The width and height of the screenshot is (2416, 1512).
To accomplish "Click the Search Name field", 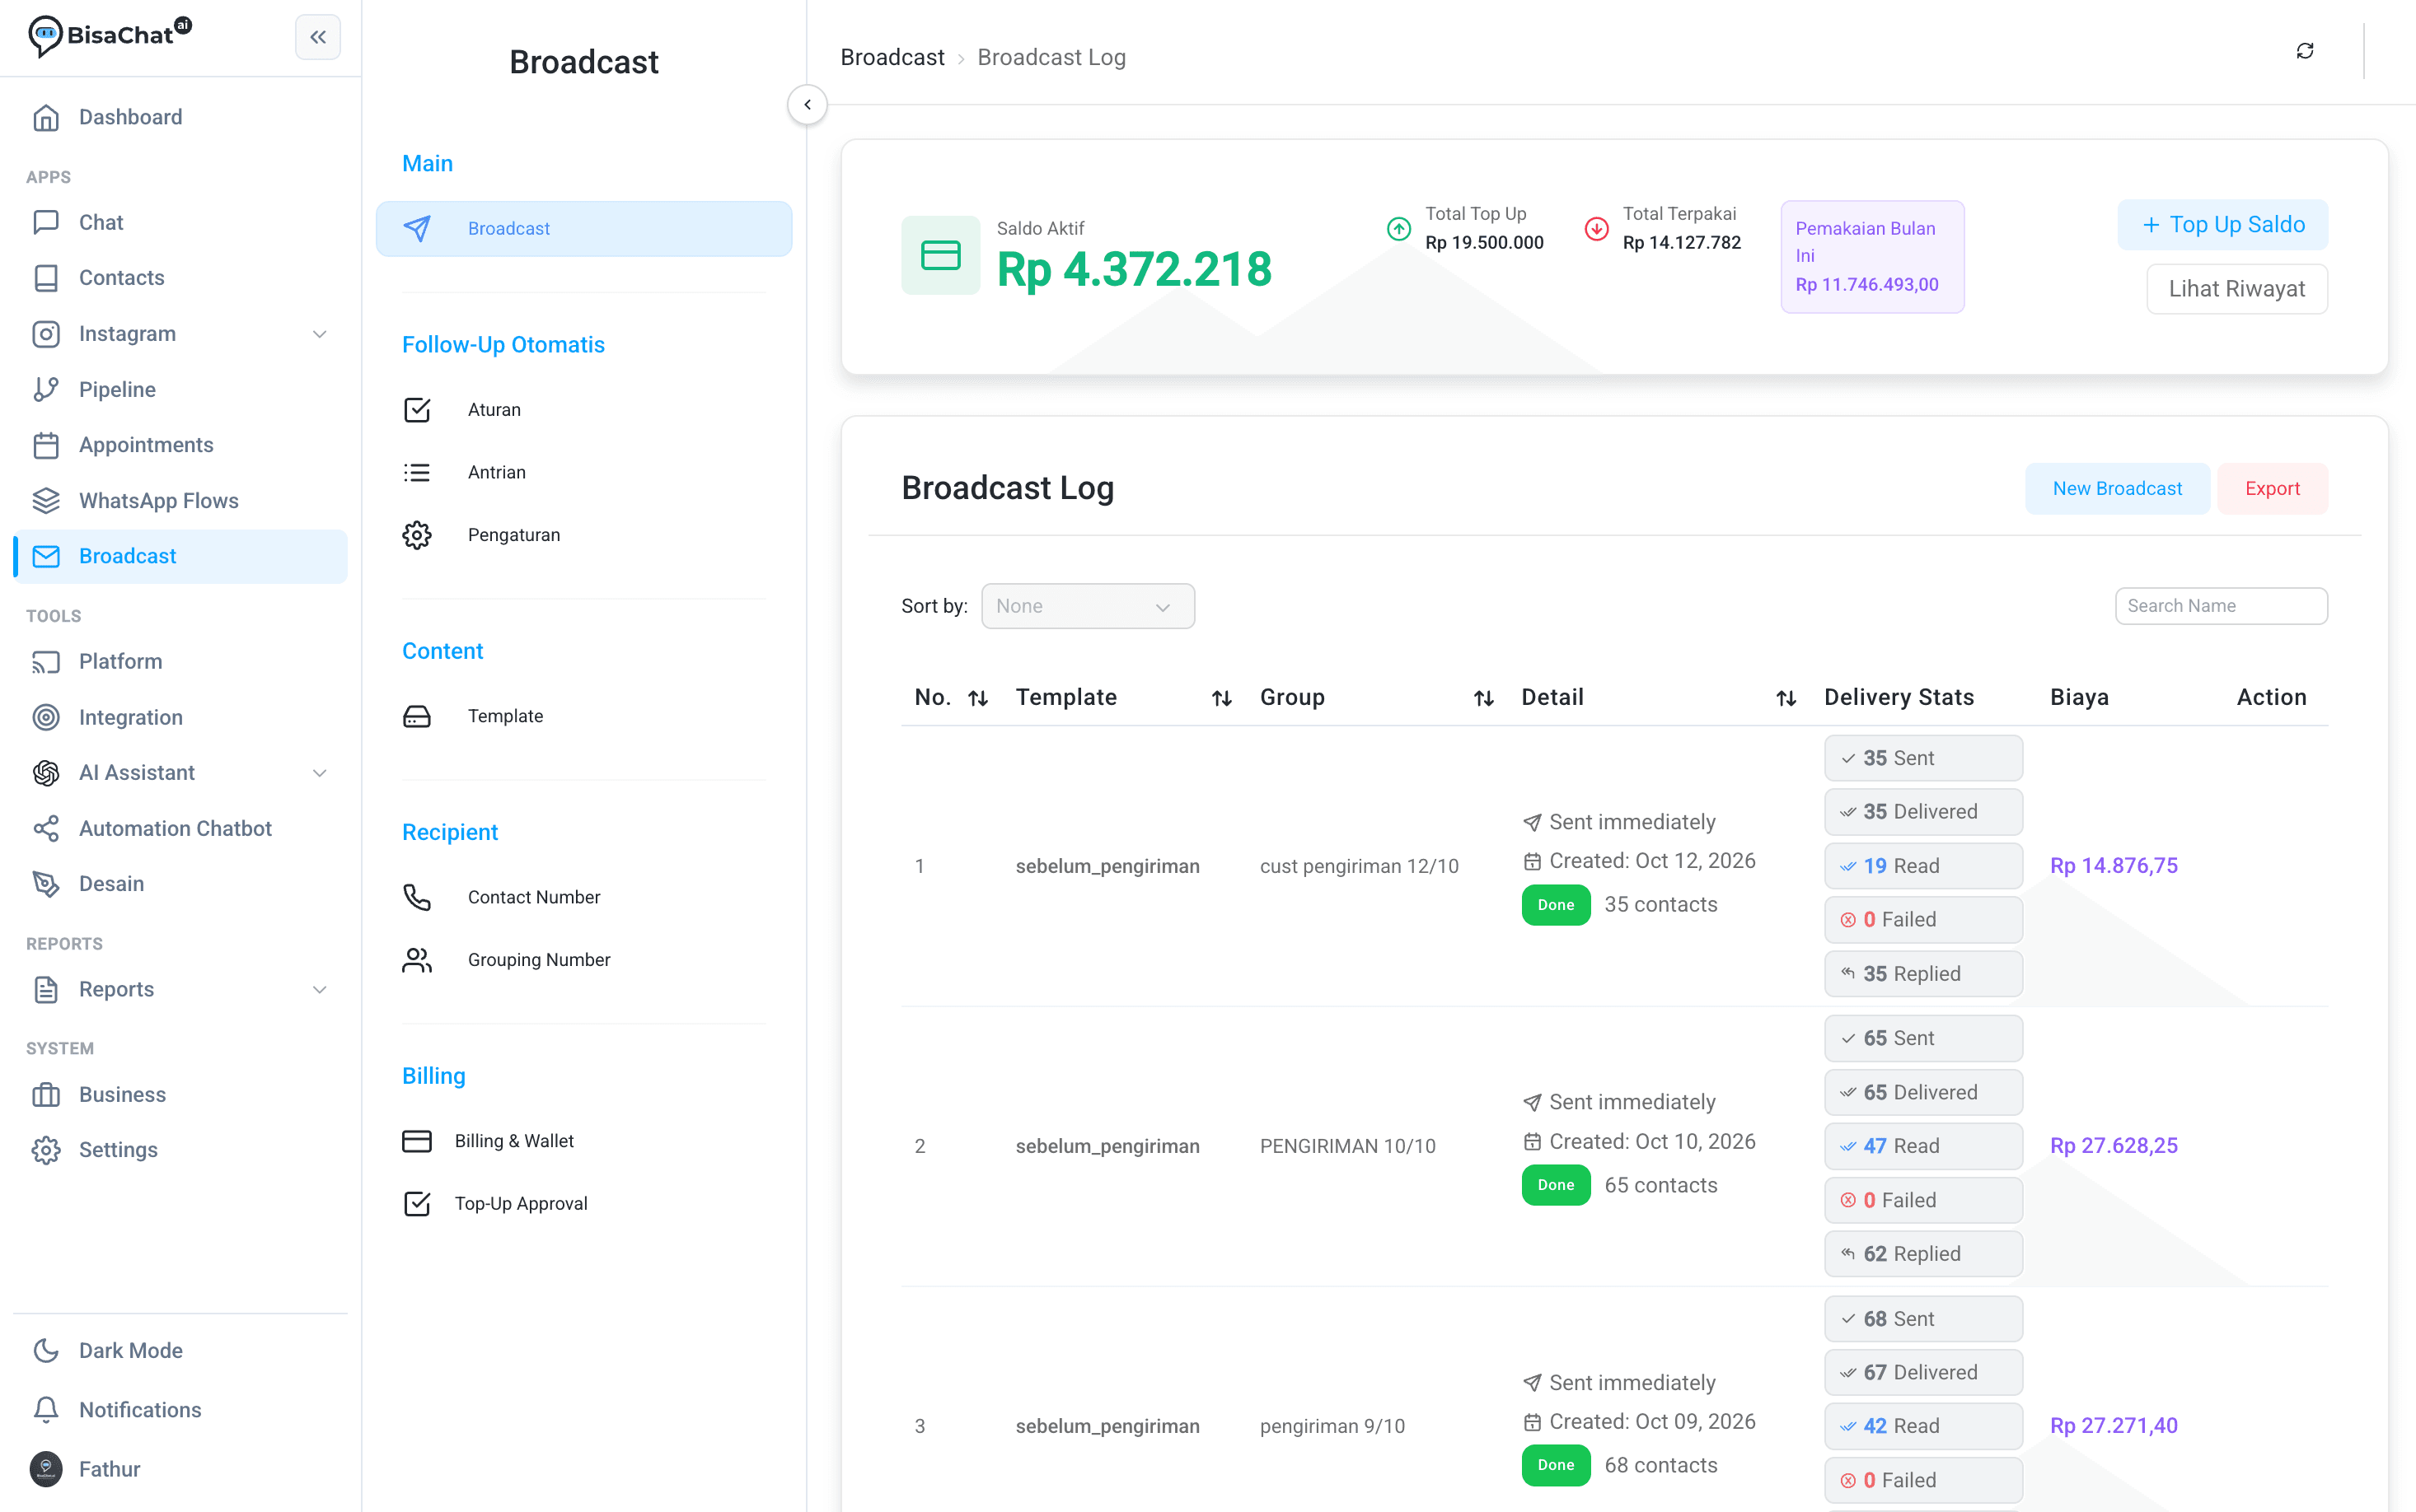I will pyautogui.click(x=2221, y=606).
